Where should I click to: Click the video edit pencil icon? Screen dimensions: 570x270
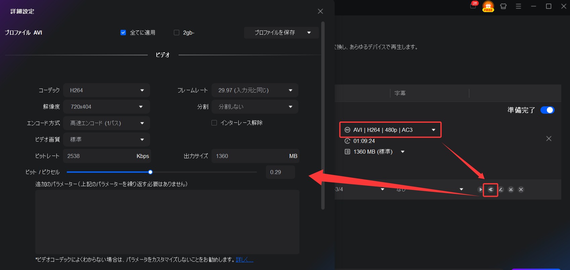click(x=501, y=190)
